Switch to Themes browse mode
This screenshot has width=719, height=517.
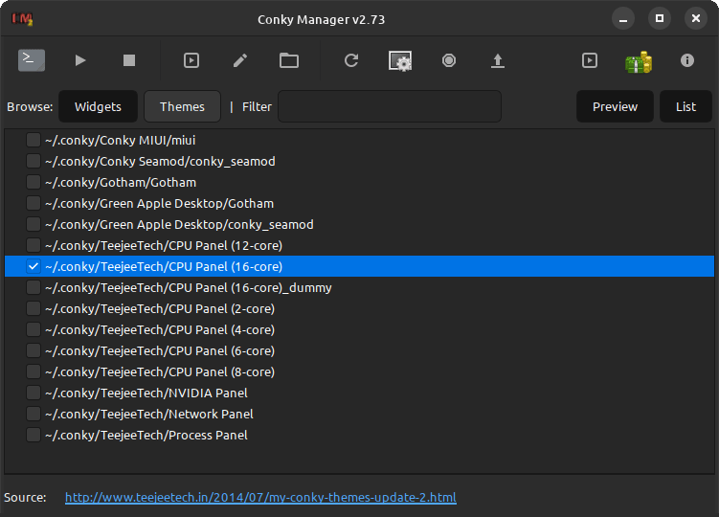[x=182, y=106]
